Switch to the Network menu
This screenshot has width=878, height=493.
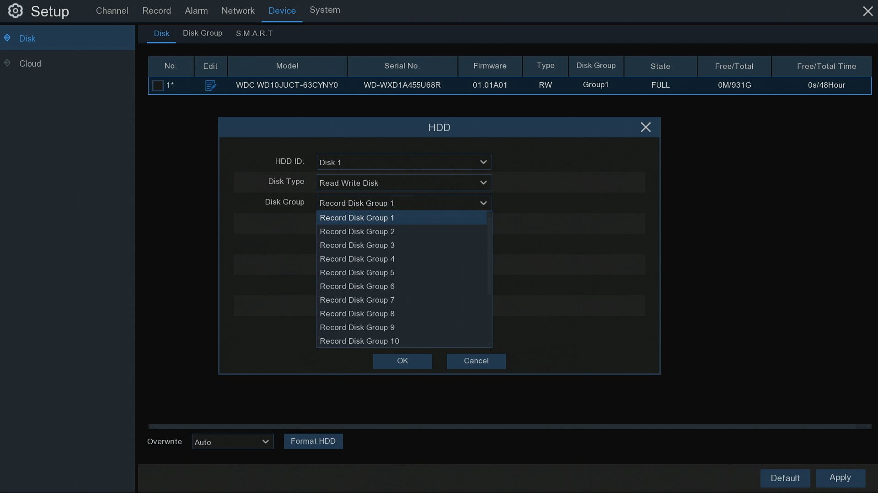click(238, 11)
